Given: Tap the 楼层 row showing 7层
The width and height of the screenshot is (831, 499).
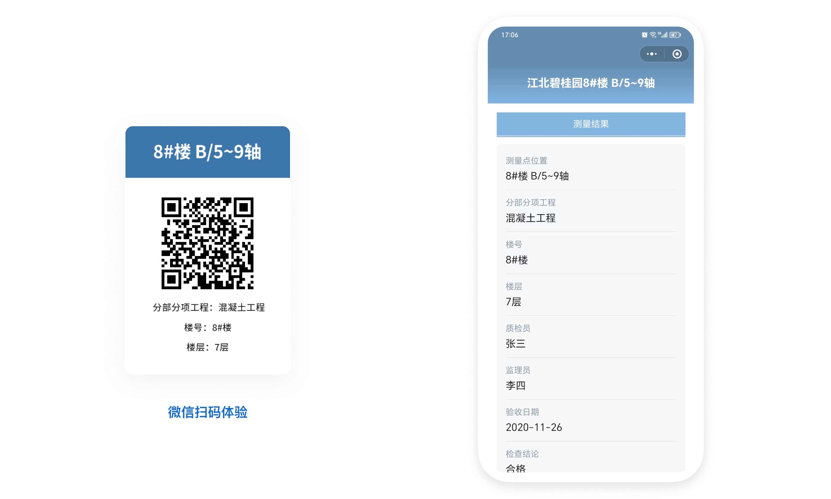Looking at the screenshot, I should pyautogui.click(x=591, y=294).
